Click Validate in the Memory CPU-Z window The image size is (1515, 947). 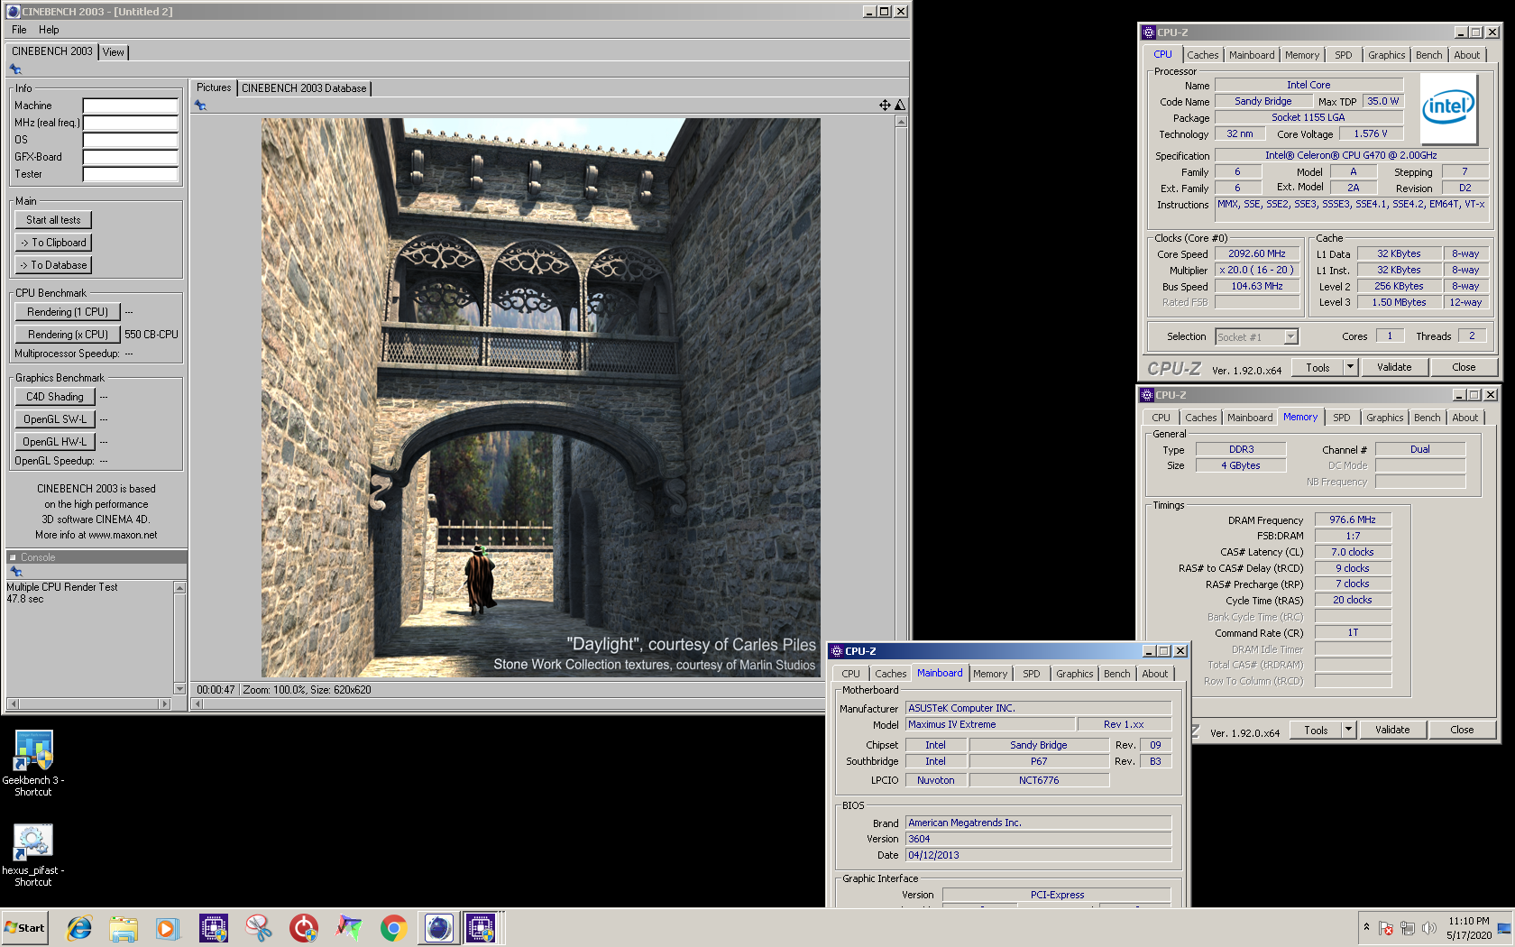[x=1392, y=730]
